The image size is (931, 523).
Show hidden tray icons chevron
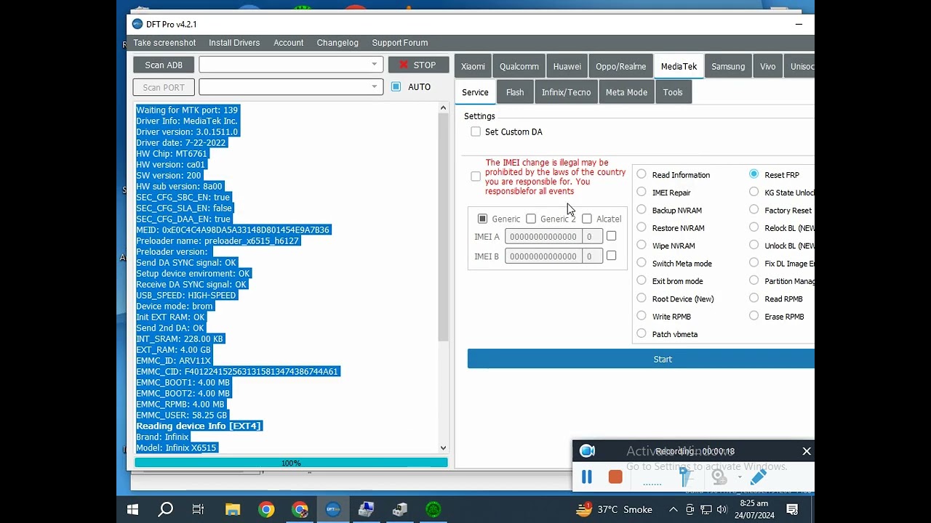tap(673, 510)
